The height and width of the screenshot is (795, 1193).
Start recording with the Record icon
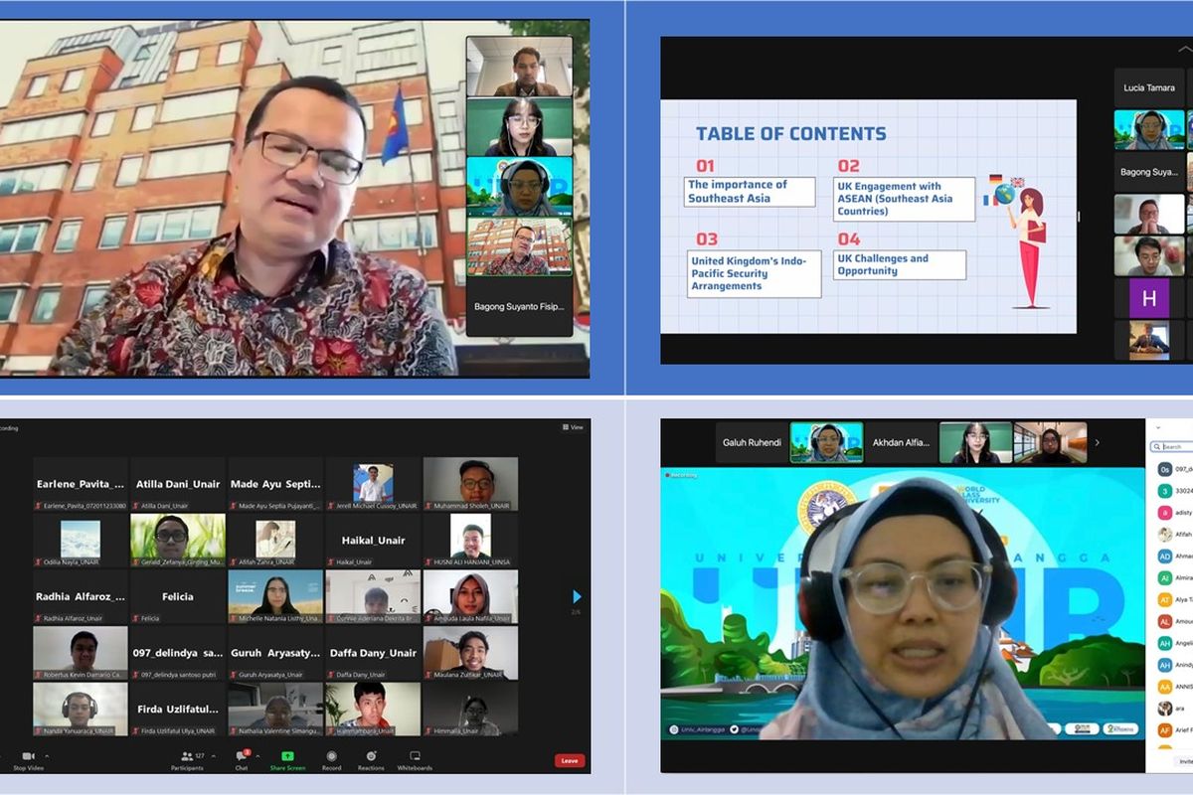pos(331,756)
